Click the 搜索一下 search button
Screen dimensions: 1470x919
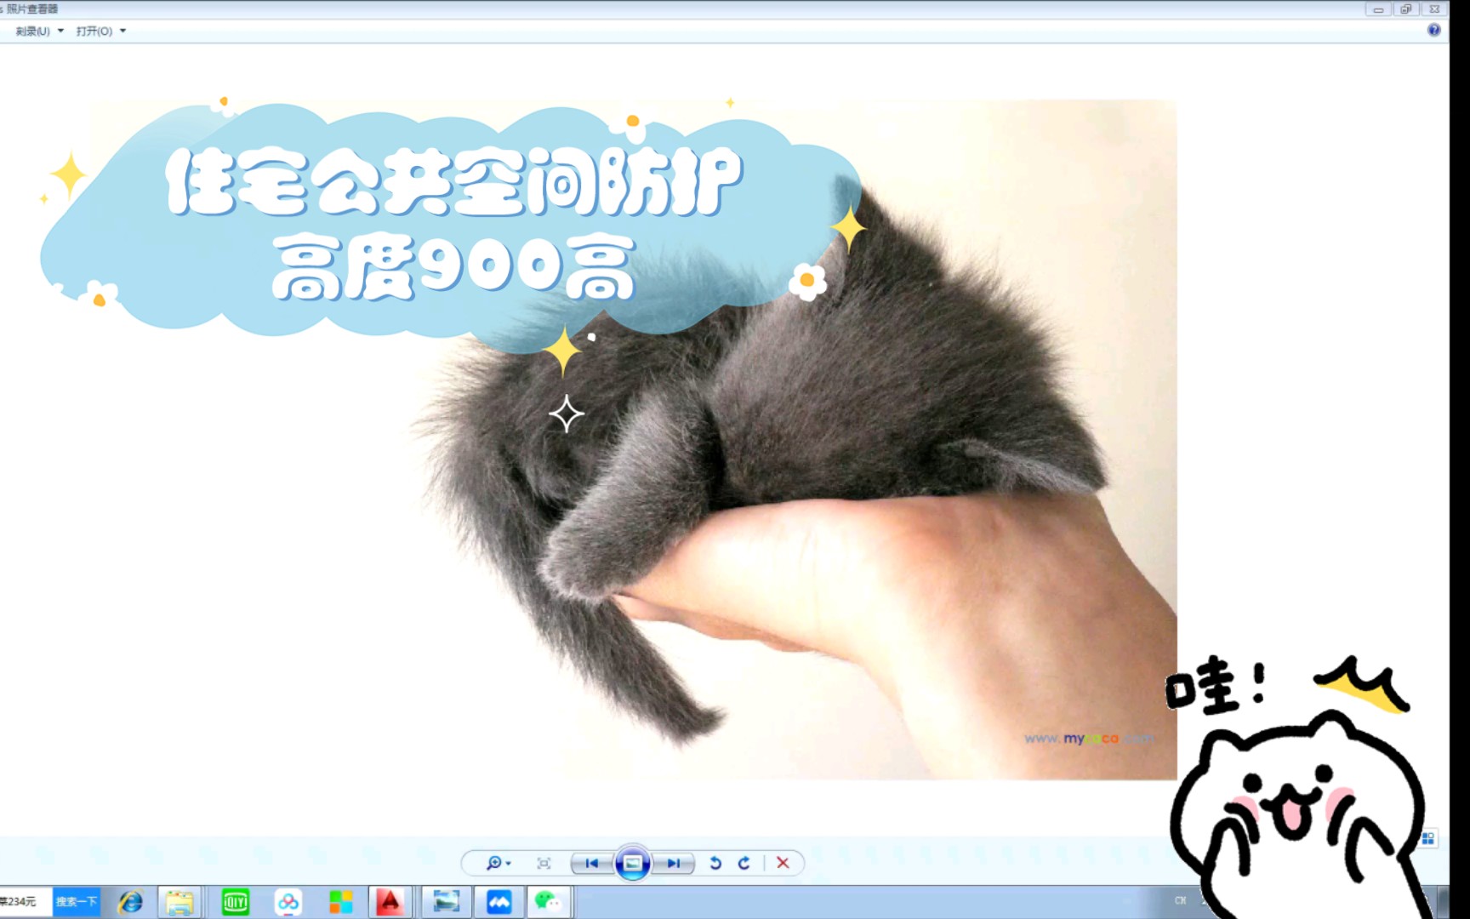[x=77, y=901]
